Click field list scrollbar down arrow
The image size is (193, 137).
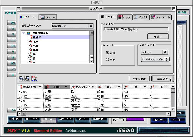click(92, 61)
